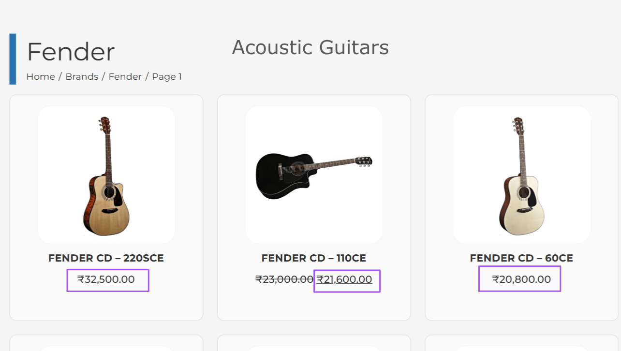
Task: Click the ₹20,800.00 price
Action: click(521, 279)
